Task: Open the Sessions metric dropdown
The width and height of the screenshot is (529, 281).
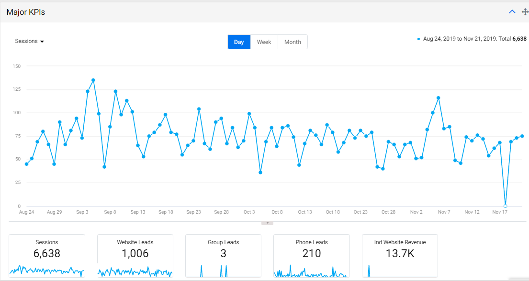Action: (x=30, y=41)
